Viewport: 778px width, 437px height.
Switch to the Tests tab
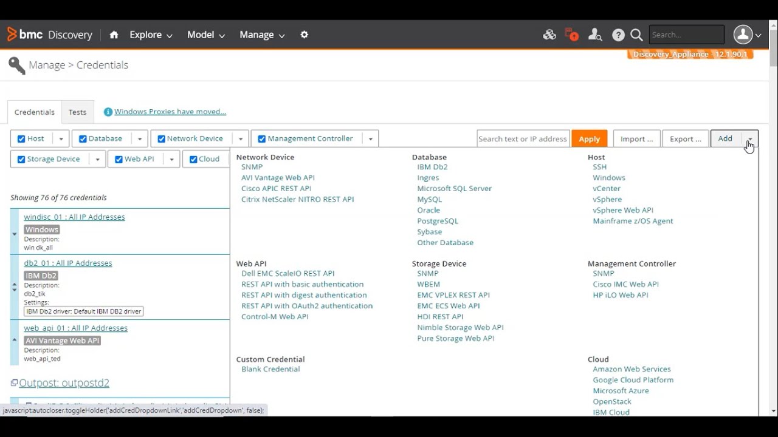[x=77, y=112]
